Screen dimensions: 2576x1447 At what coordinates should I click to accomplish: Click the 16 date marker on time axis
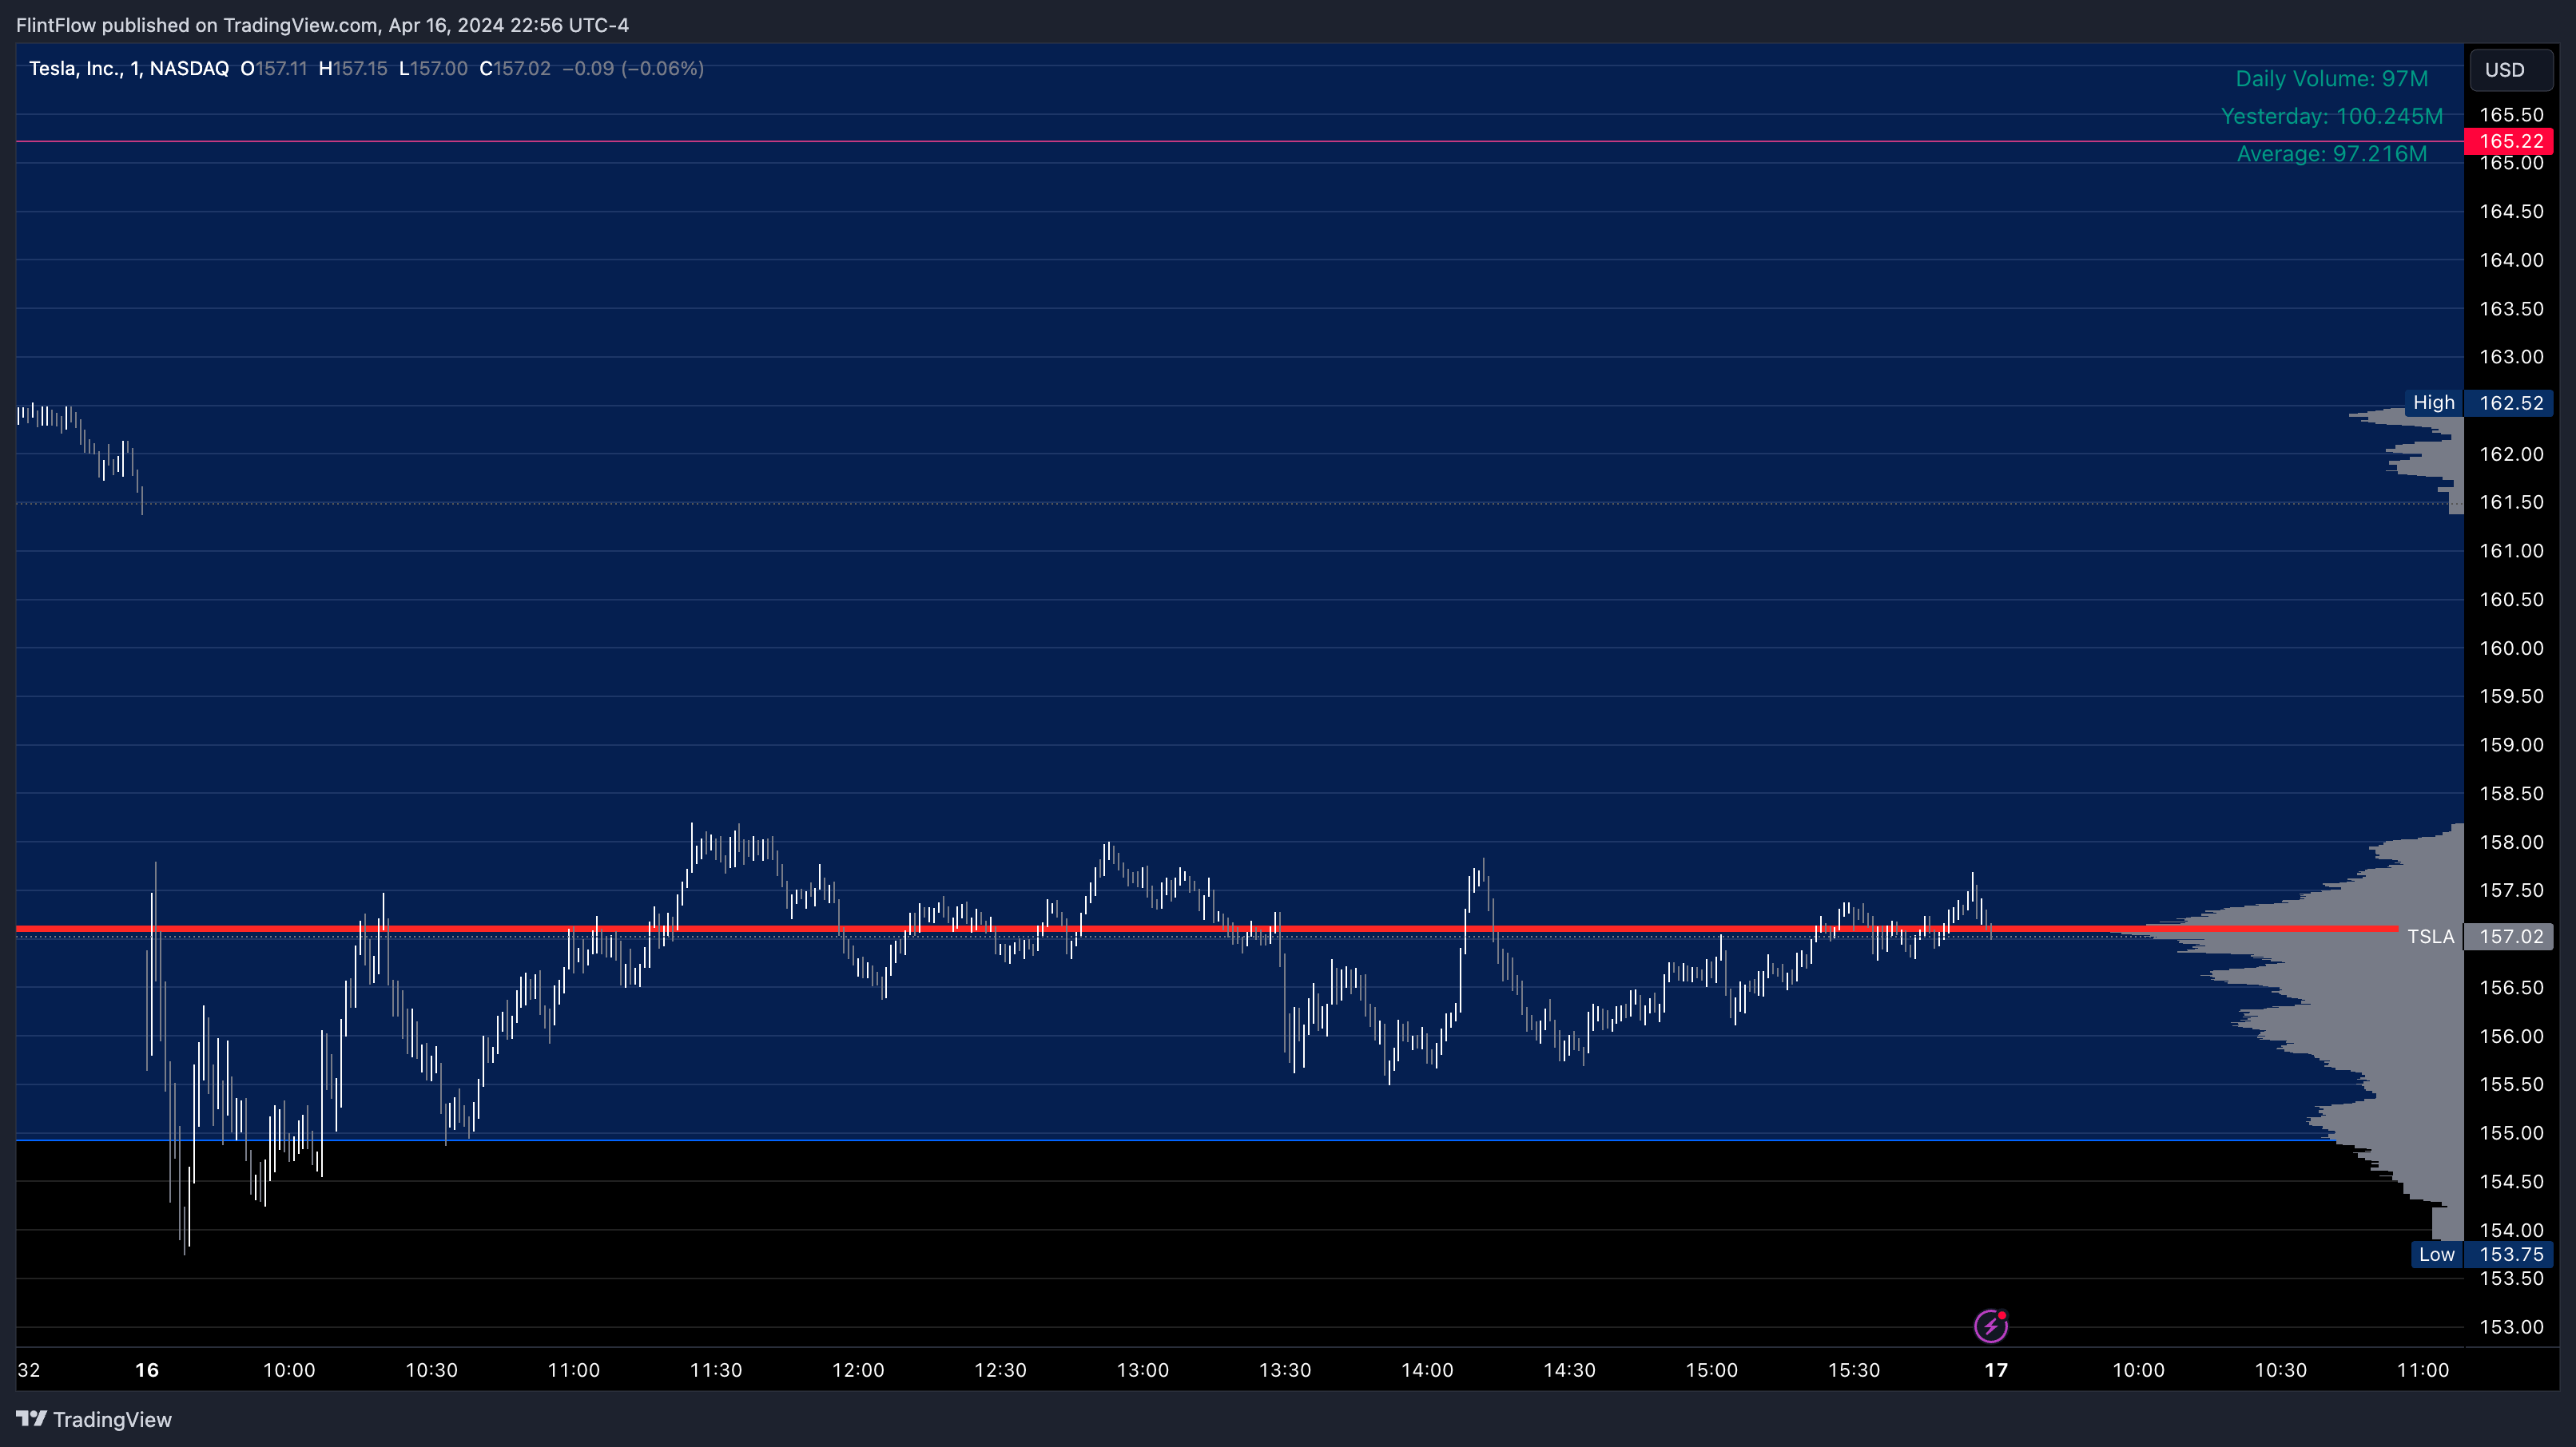click(147, 1369)
